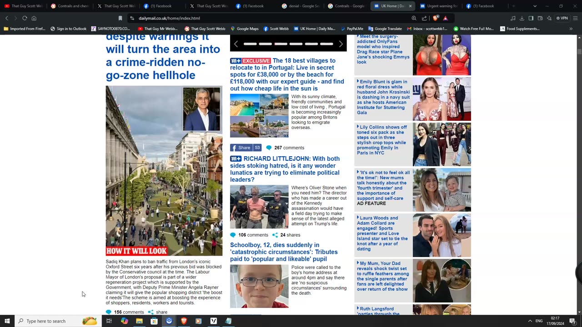Viewport: 582px width, 327px height.
Task: Switch to Contrails and chem tab
Action: (x=69, y=6)
